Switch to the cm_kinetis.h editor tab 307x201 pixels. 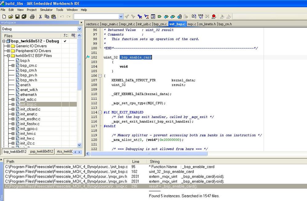[207, 24]
